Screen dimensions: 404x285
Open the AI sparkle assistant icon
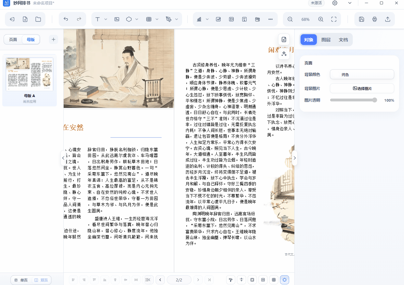coord(284,54)
